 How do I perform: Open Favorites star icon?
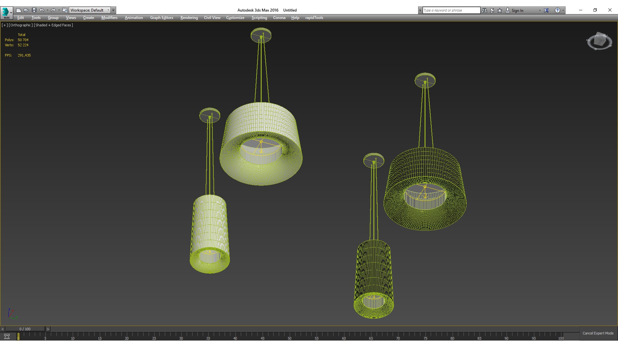tap(500, 10)
